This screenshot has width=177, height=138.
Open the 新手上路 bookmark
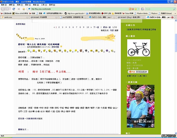pyautogui.click(x=106, y=13)
